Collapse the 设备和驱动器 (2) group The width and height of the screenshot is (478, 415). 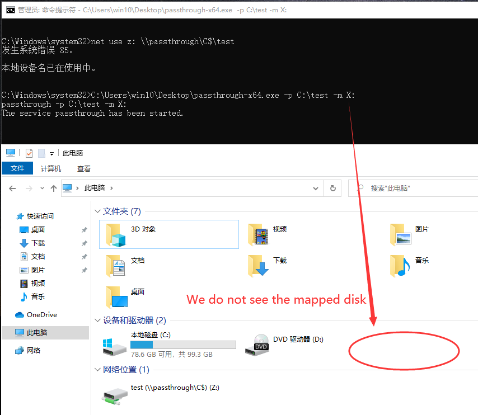pyautogui.click(x=97, y=320)
